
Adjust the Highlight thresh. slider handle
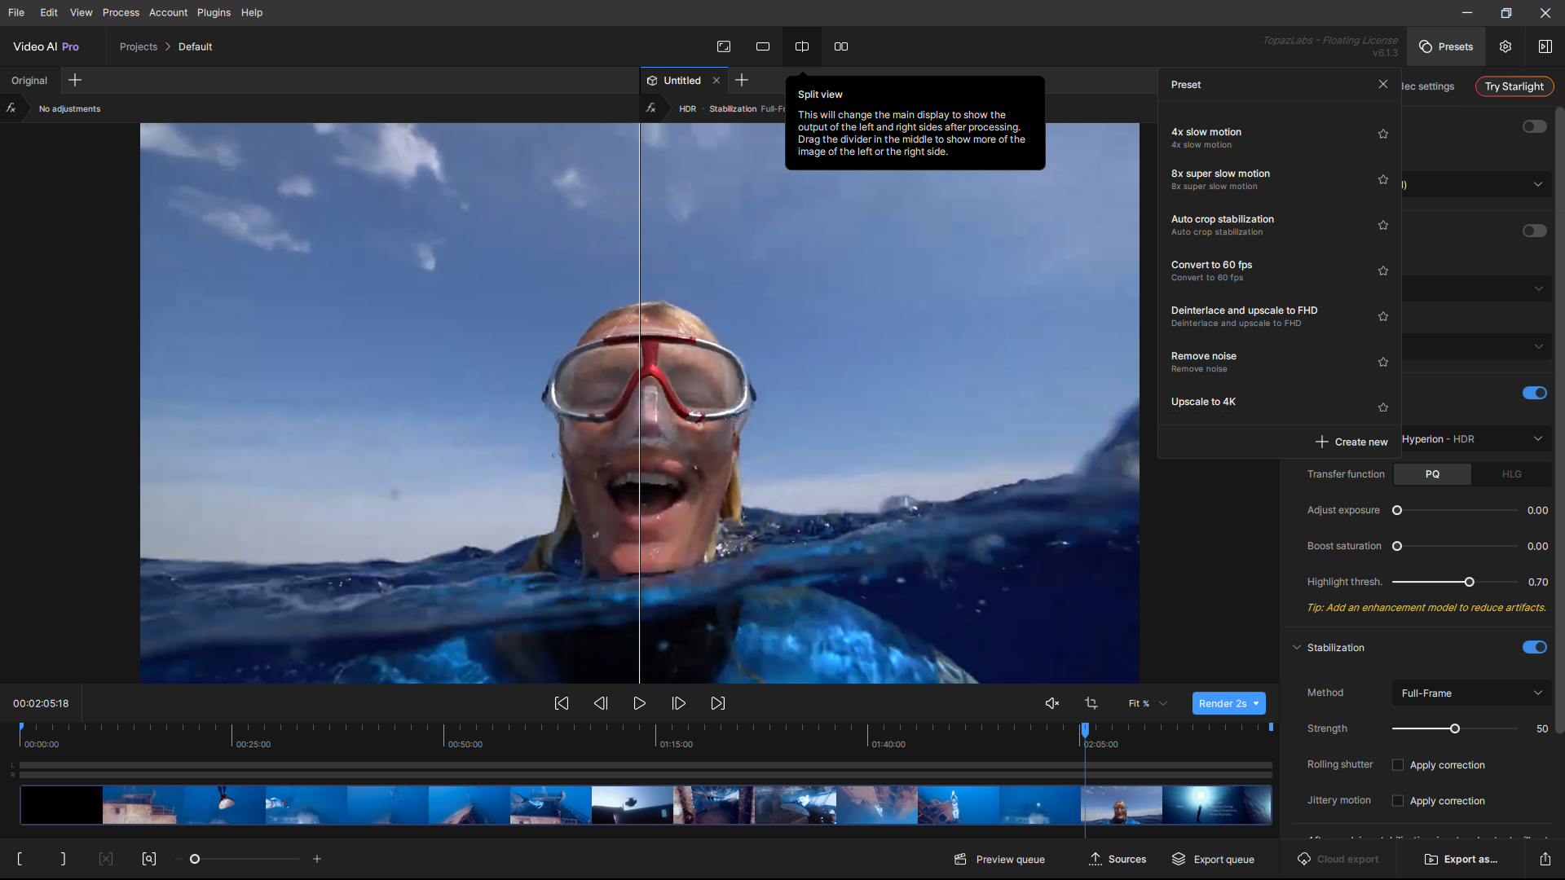tap(1469, 582)
